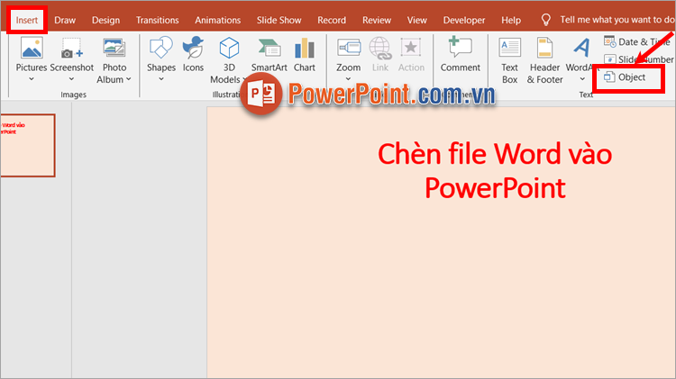Insert a Chart
676x379 pixels.
[x=305, y=53]
